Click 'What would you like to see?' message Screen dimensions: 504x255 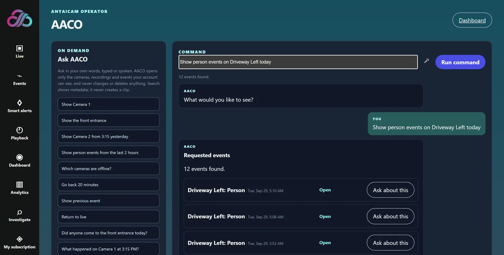pyautogui.click(x=219, y=100)
